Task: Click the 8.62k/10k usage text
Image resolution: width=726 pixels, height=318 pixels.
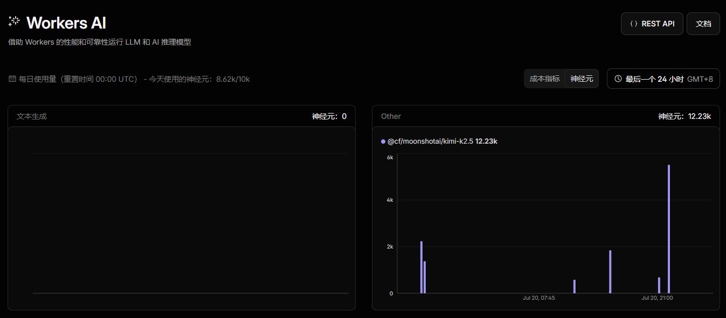Action: 233,79
